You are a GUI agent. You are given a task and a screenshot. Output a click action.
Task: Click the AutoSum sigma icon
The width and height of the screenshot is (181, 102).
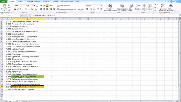click(x=155, y=5)
